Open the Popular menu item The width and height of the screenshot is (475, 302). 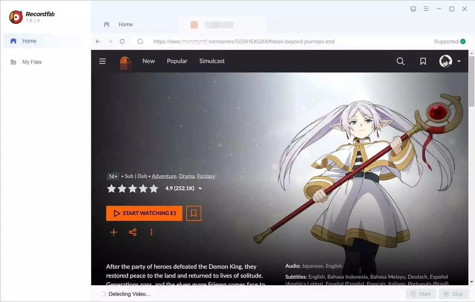point(177,61)
